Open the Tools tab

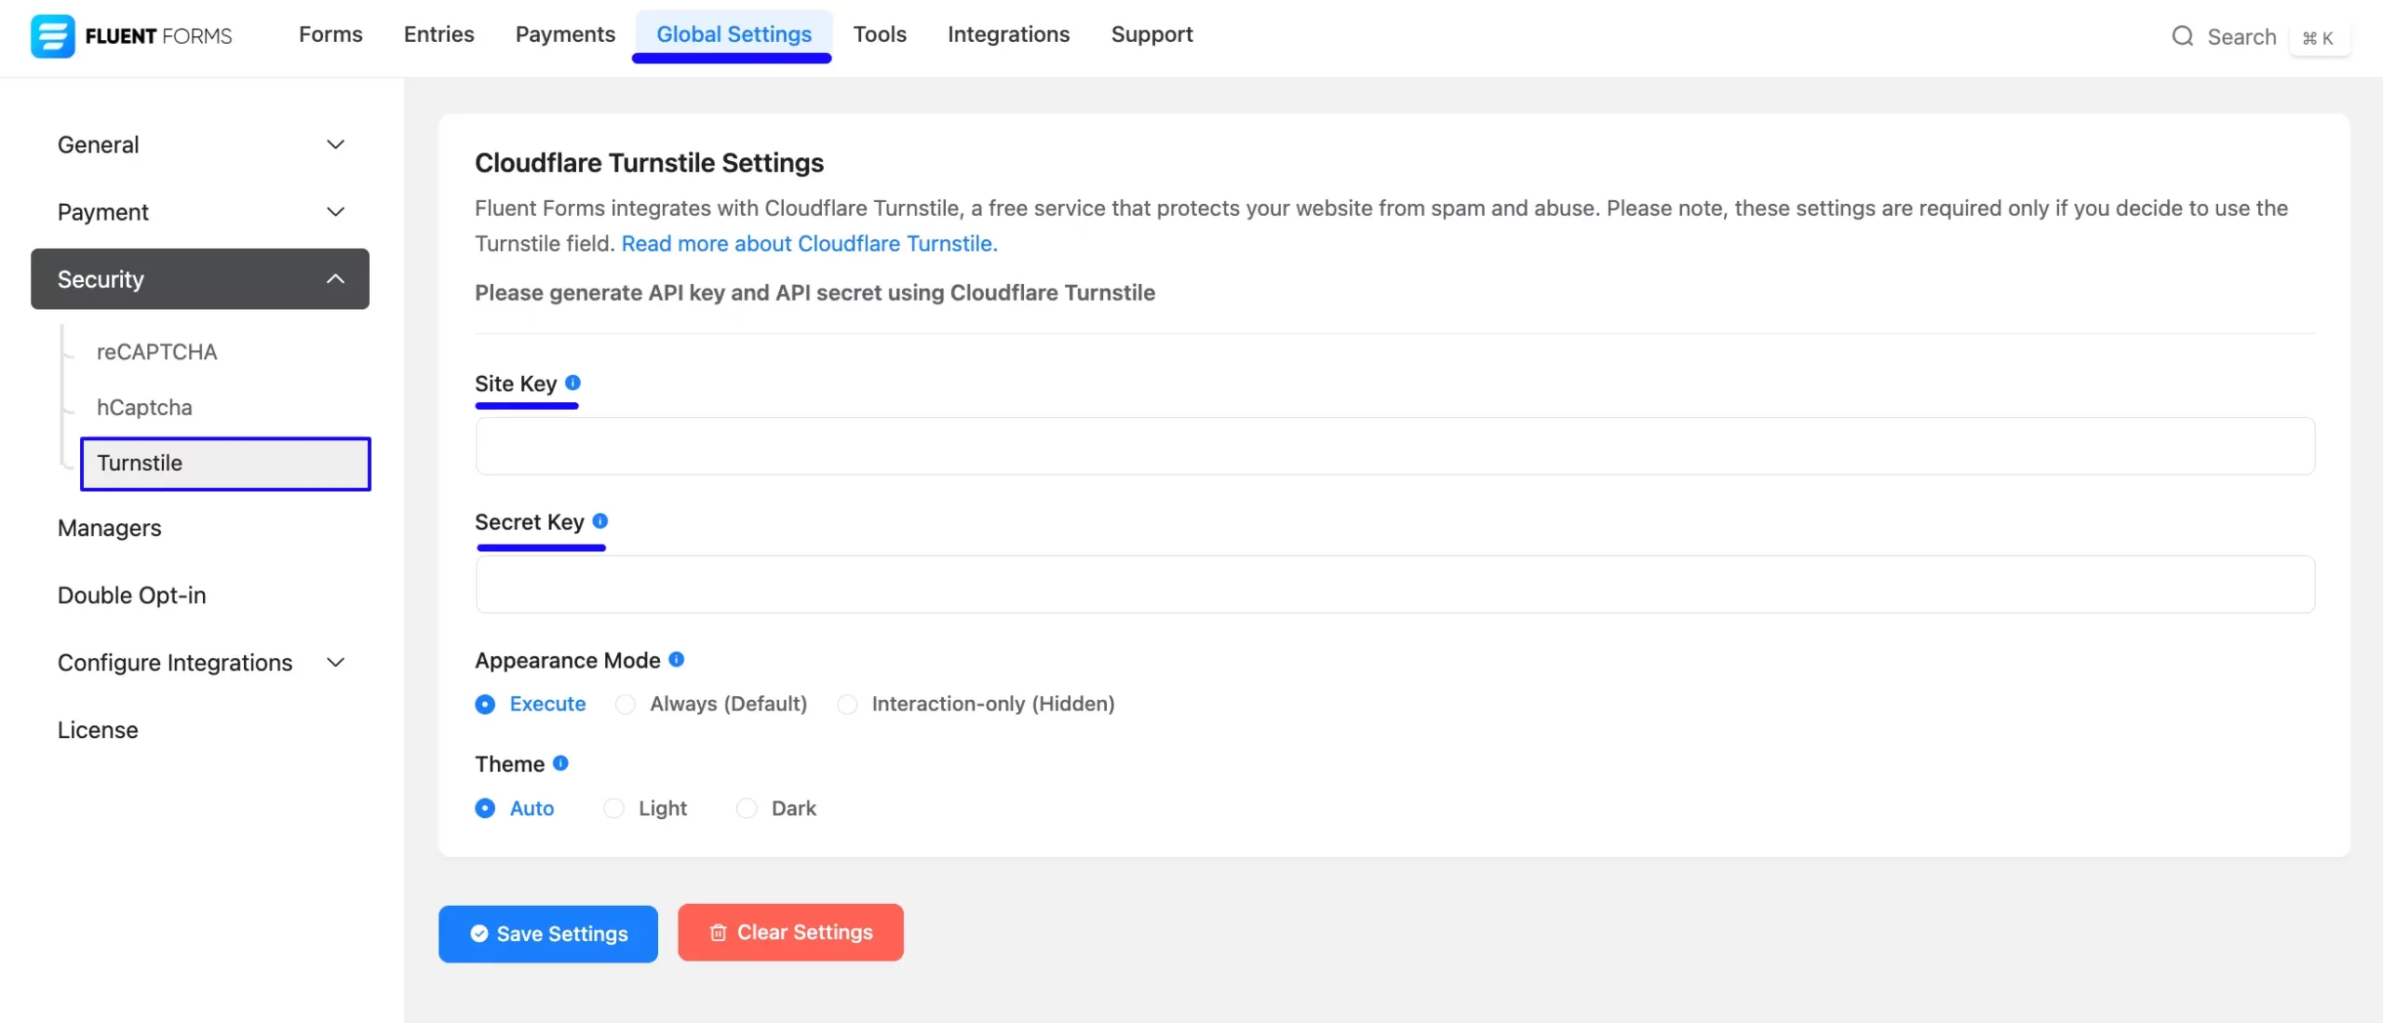[880, 34]
